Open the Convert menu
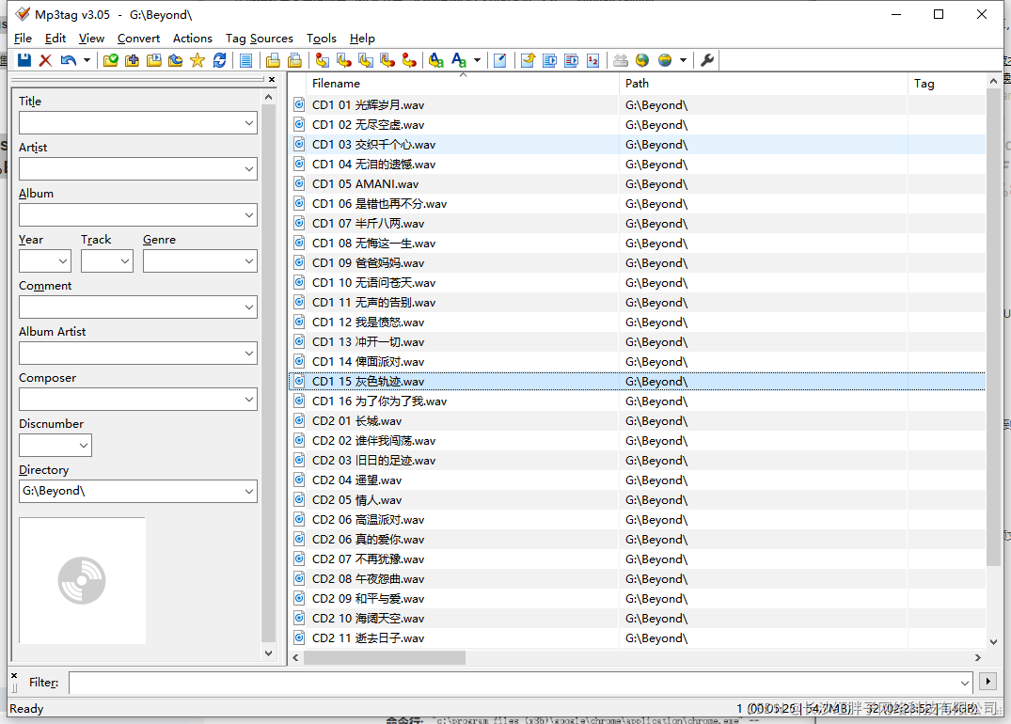Screen dimensions: 1011x724 pyautogui.click(x=138, y=38)
